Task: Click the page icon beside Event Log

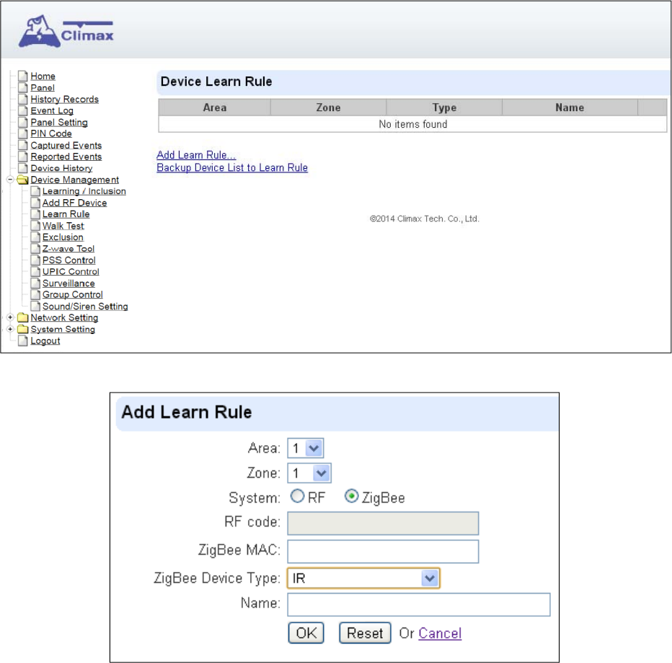Action: pos(23,110)
